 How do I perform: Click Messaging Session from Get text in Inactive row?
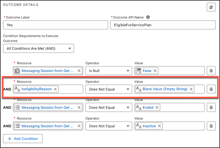[47, 126]
